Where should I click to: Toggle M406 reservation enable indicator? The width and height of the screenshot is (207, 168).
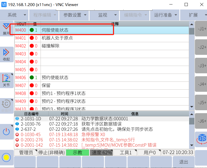coord(32,78)
